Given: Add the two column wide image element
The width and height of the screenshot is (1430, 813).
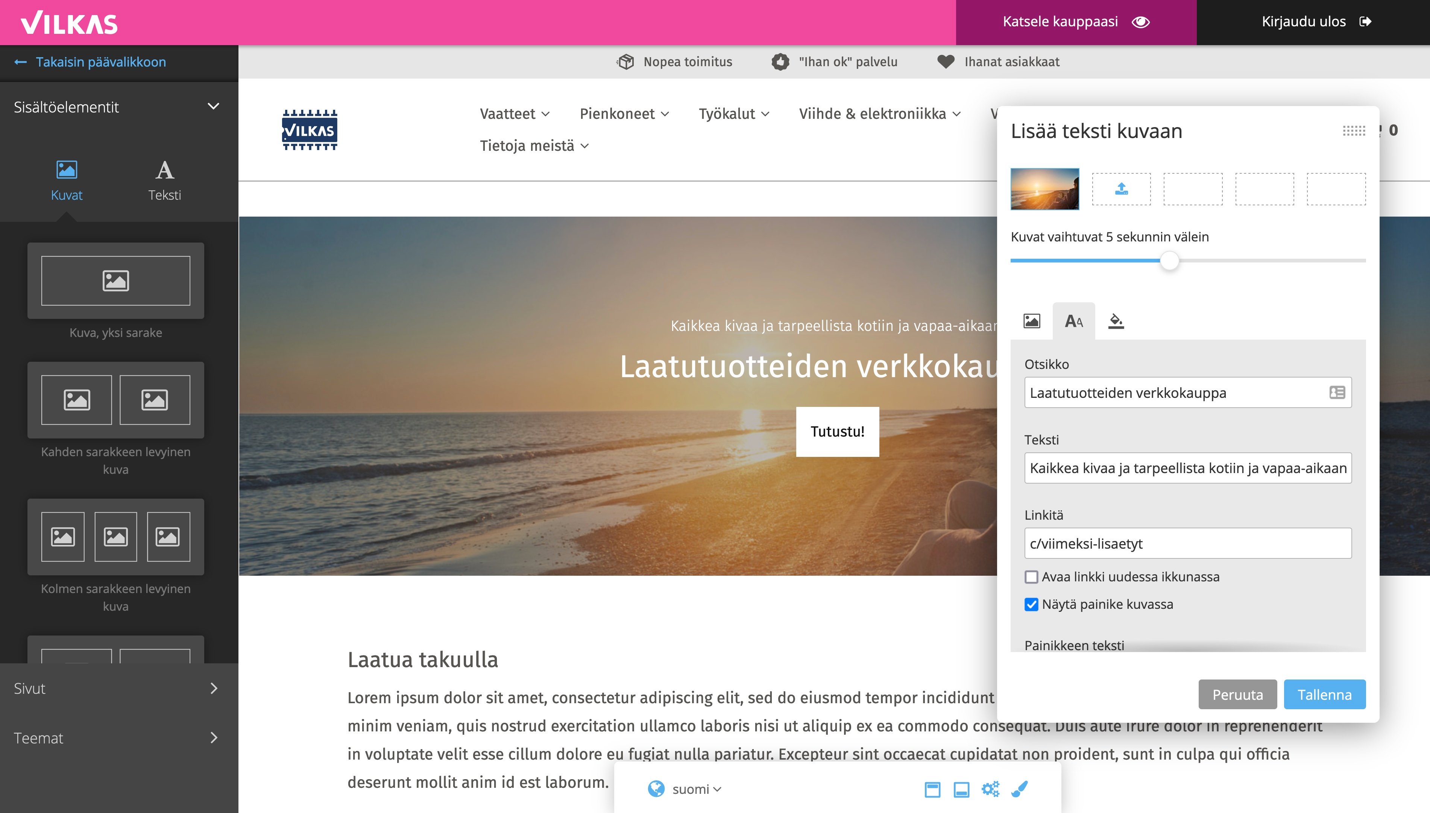Looking at the screenshot, I should pyautogui.click(x=115, y=400).
